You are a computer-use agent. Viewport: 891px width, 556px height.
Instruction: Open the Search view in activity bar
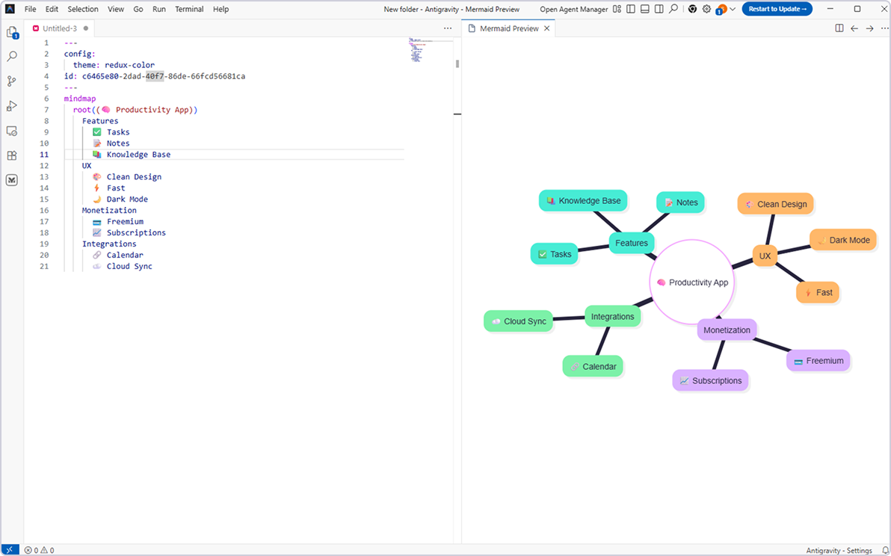pos(12,57)
